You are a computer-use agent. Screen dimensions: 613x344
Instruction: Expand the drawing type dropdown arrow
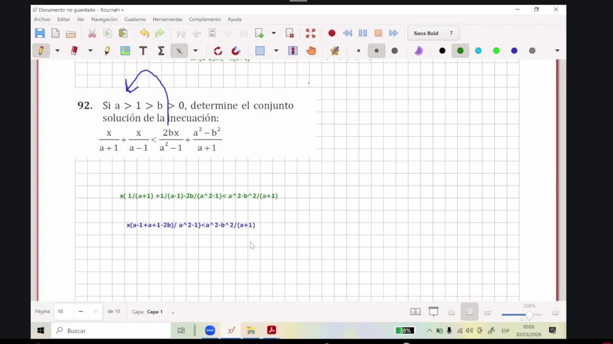pyautogui.click(x=195, y=51)
